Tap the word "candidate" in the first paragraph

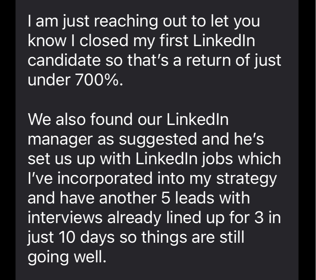click(x=64, y=60)
